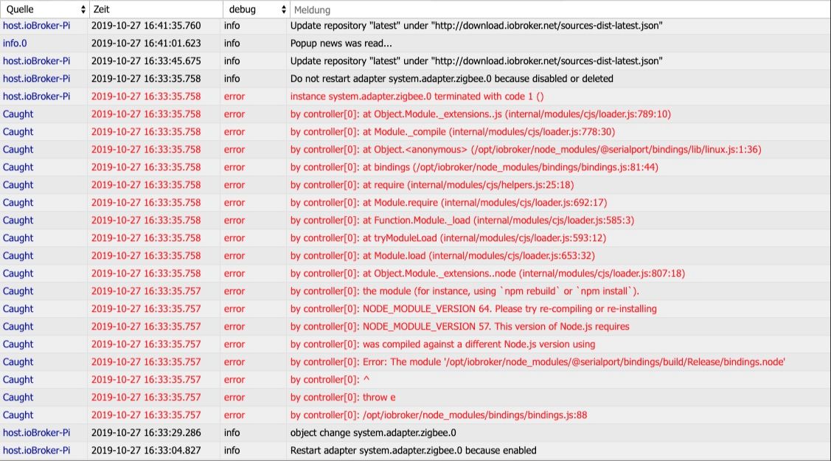Select message "Popup news was read..."
Viewport: 831px width, 461px height.
[x=341, y=44]
